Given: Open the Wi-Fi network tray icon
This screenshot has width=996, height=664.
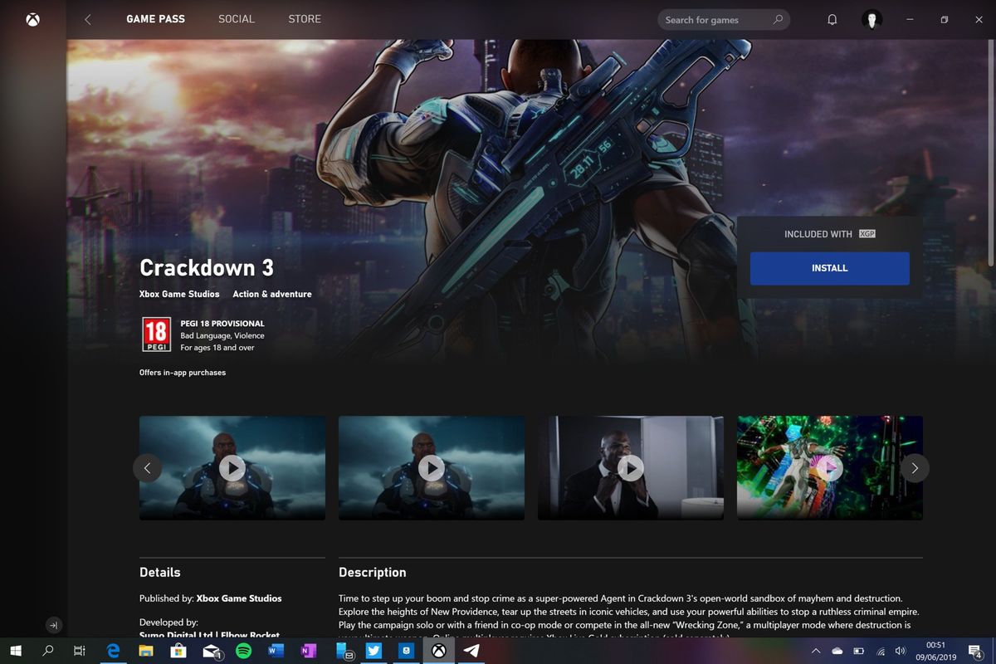Looking at the screenshot, I should (x=880, y=652).
